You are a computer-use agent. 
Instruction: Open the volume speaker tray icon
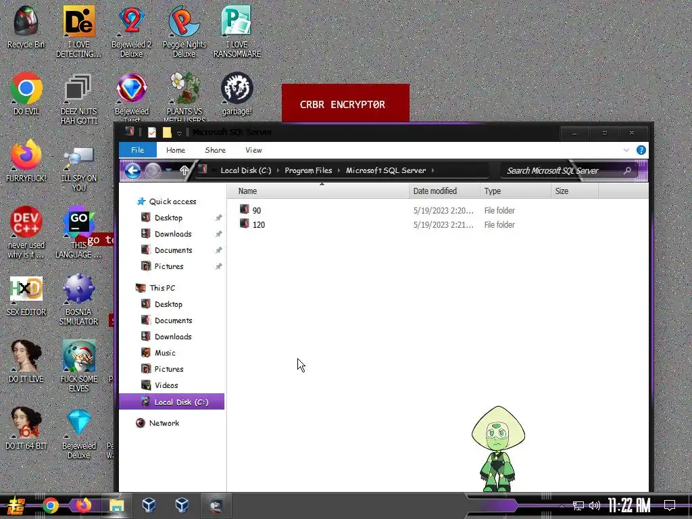point(595,505)
